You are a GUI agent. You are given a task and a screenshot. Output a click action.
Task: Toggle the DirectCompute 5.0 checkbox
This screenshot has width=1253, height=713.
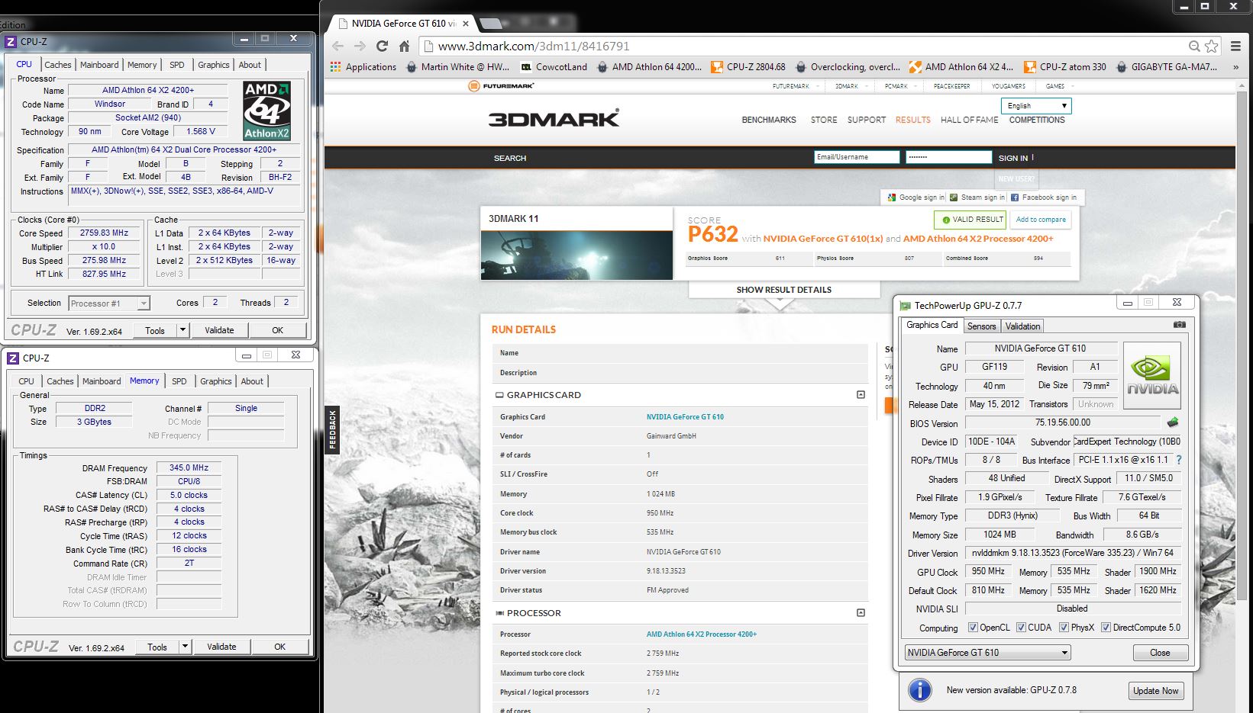pyautogui.click(x=1106, y=628)
